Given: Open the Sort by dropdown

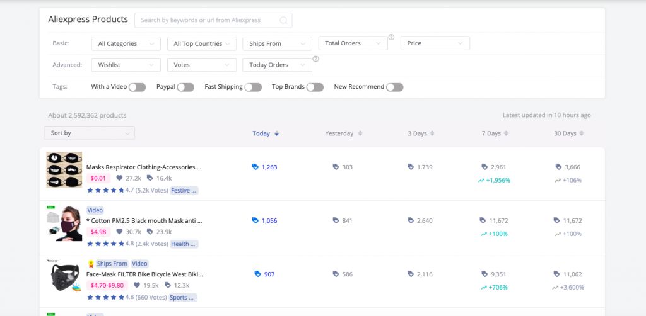Looking at the screenshot, I should tap(90, 133).
